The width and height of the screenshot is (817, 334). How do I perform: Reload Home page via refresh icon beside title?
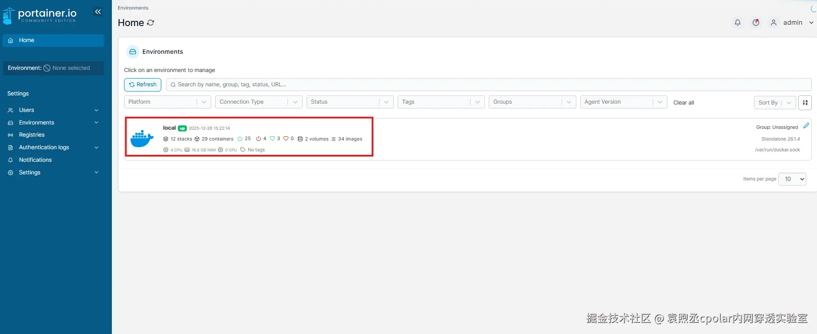coord(150,23)
